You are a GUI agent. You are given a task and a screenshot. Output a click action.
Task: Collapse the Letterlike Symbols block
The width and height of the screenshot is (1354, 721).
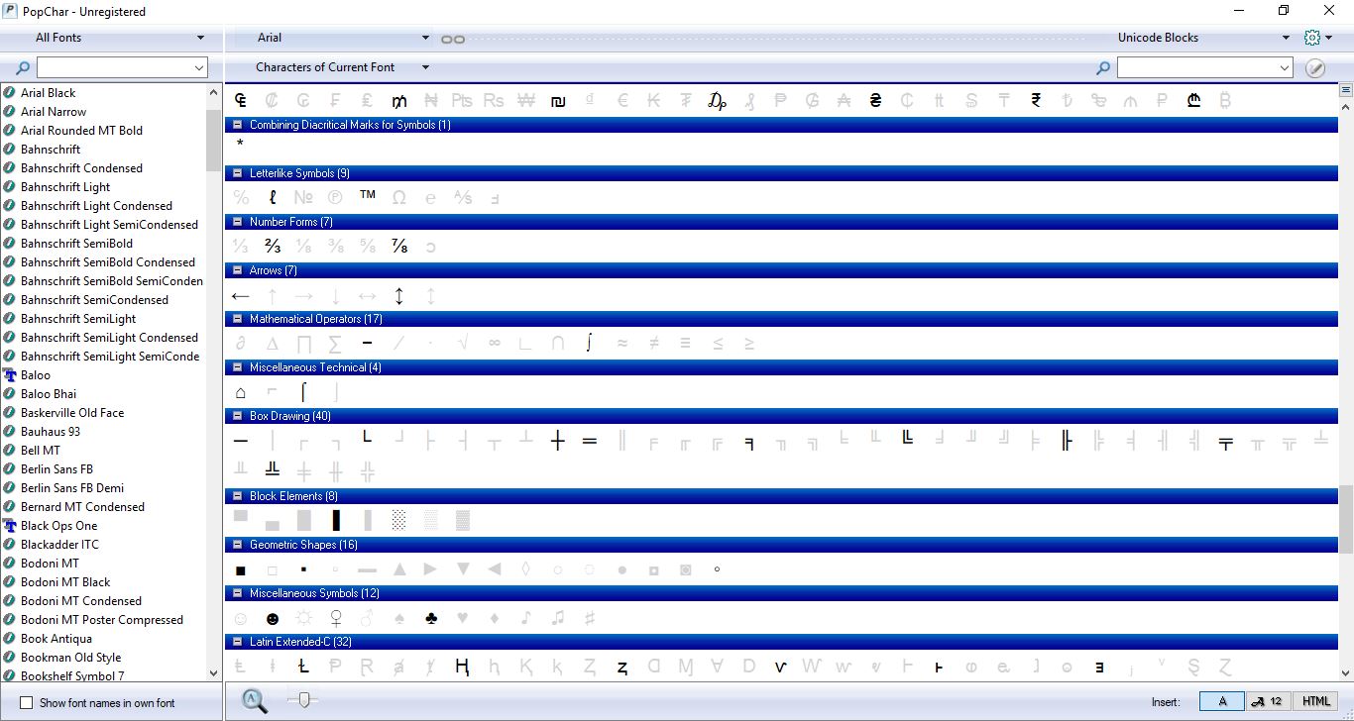237,173
